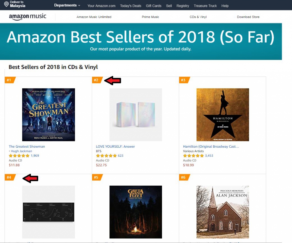292x243 pixels.
Task: Click the Deliver to Malaysia location pin icon
Action: click(x=6, y=4)
